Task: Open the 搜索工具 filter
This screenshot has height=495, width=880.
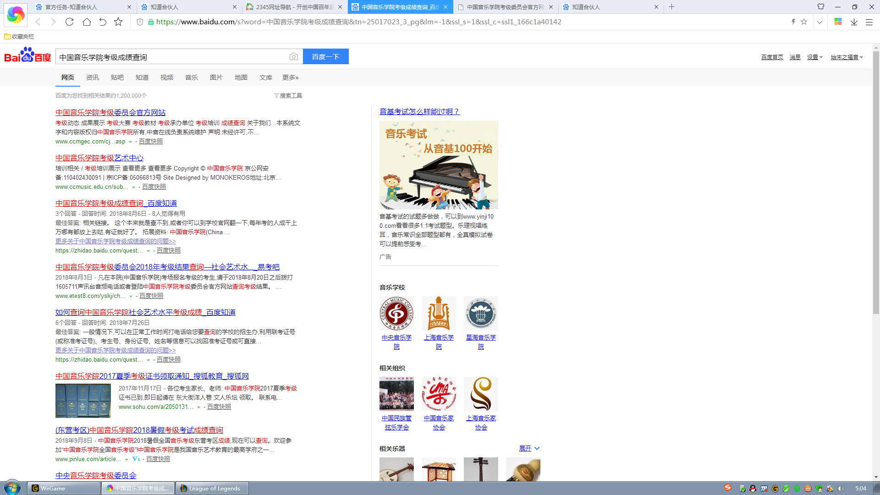Action: tap(288, 95)
